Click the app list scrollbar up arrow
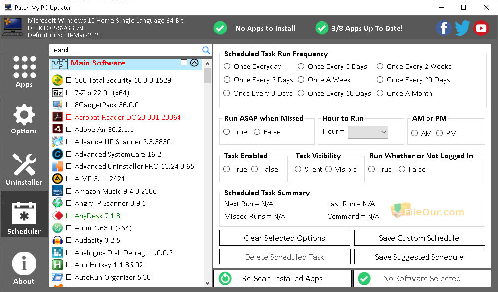 point(207,64)
